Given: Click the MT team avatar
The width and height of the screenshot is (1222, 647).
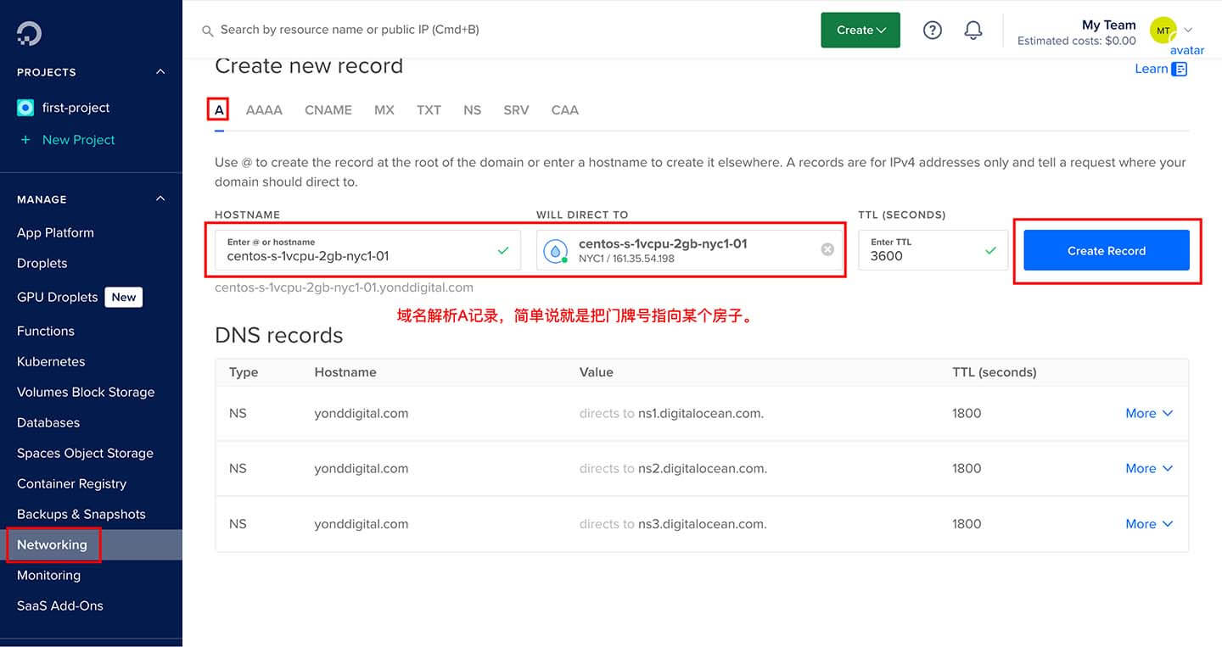Looking at the screenshot, I should click(1163, 31).
